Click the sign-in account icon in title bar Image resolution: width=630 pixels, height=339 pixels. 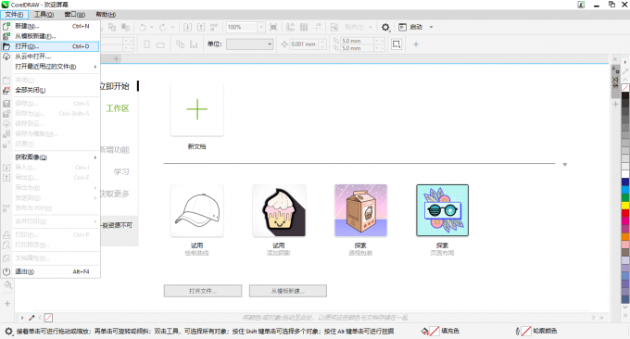click(581, 5)
